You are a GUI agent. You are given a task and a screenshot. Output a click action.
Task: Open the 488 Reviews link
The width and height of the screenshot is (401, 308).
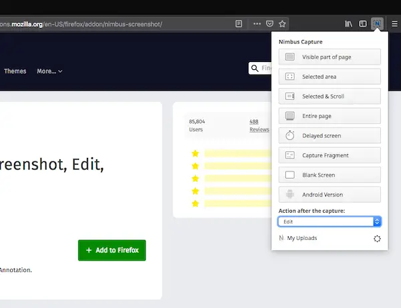click(259, 125)
